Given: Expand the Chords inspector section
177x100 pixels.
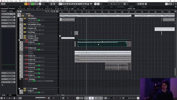Looking at the screenshot, I should [x=8, y=20].
